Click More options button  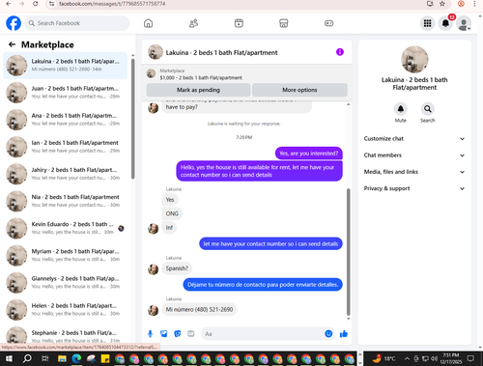click(x=299, y=90)
